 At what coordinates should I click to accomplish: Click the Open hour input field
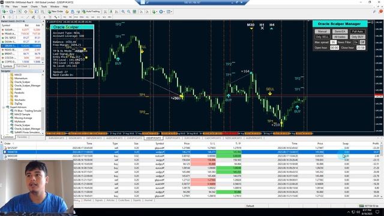pos(334,48)
